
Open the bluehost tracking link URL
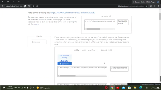(73, 13)
